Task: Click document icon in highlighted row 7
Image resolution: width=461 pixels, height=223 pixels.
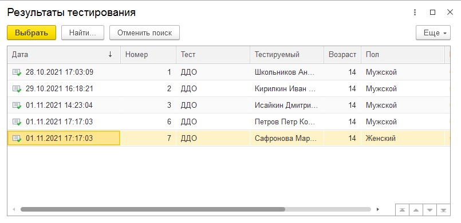Action: [17, 139]
